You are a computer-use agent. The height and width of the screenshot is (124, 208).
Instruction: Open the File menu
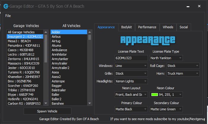[8, 16]
